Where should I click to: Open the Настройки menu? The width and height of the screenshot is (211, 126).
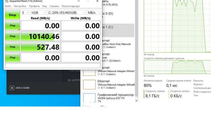click(20, 6)
